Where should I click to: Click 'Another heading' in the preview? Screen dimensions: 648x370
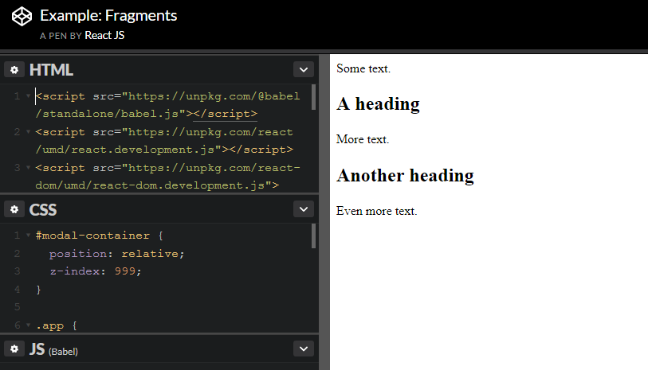click(x=405, y=175)
